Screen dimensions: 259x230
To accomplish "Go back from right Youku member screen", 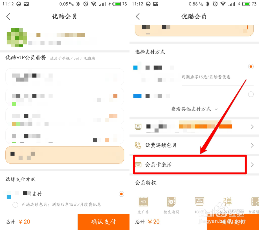I will (138, 17).
